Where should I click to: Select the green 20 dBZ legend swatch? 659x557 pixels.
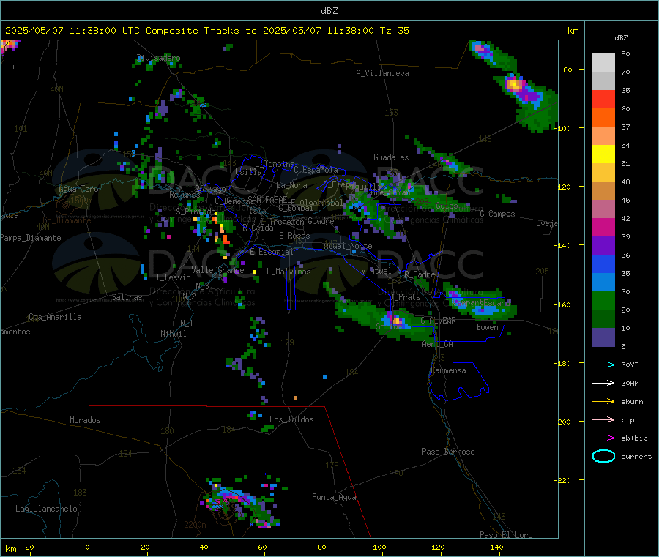click(603, 300)
